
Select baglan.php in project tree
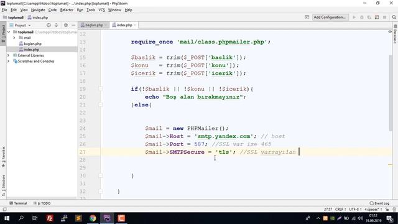pos(32,44)
